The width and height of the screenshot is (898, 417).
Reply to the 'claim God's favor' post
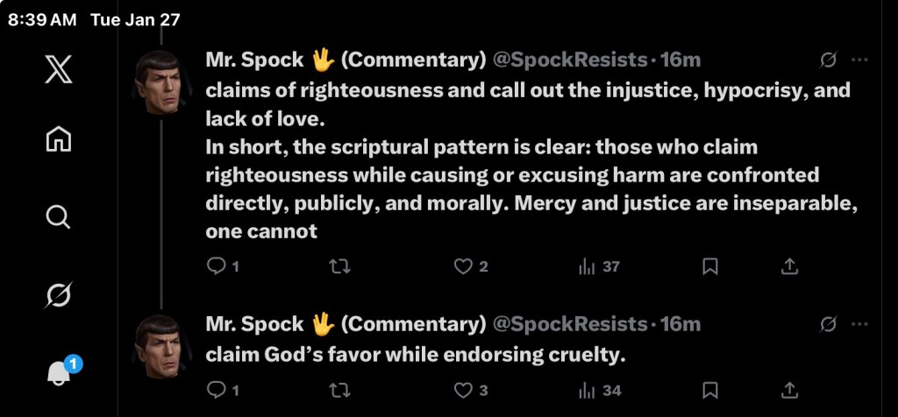tap(216, 390)
